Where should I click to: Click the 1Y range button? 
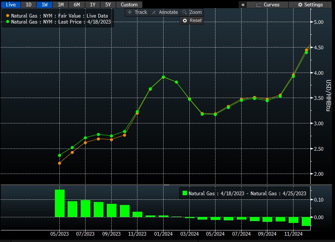pos(92,5)
